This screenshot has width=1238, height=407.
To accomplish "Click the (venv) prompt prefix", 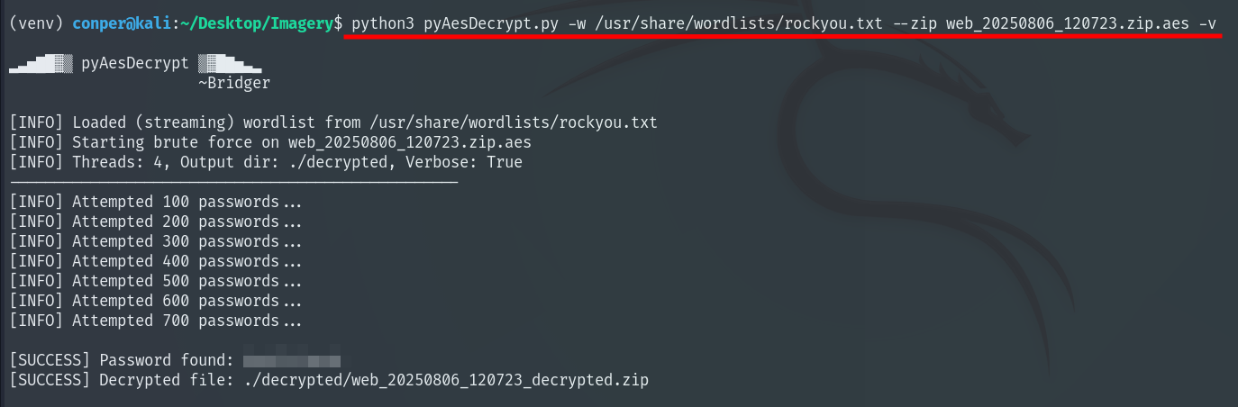I will coord(36,22).
